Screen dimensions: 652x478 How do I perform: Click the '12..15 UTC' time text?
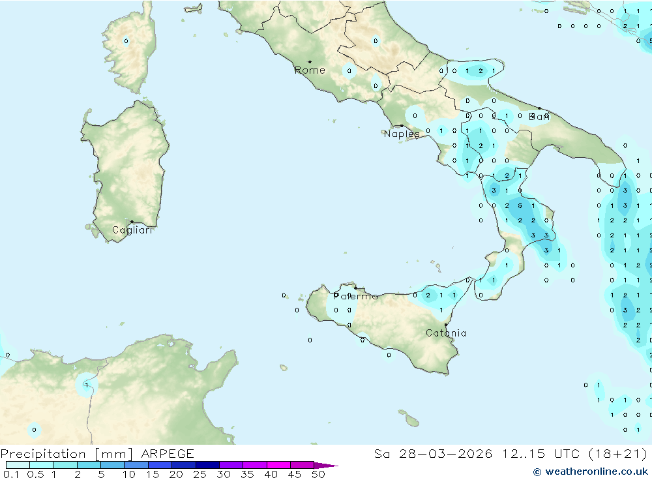coord(541,453)
